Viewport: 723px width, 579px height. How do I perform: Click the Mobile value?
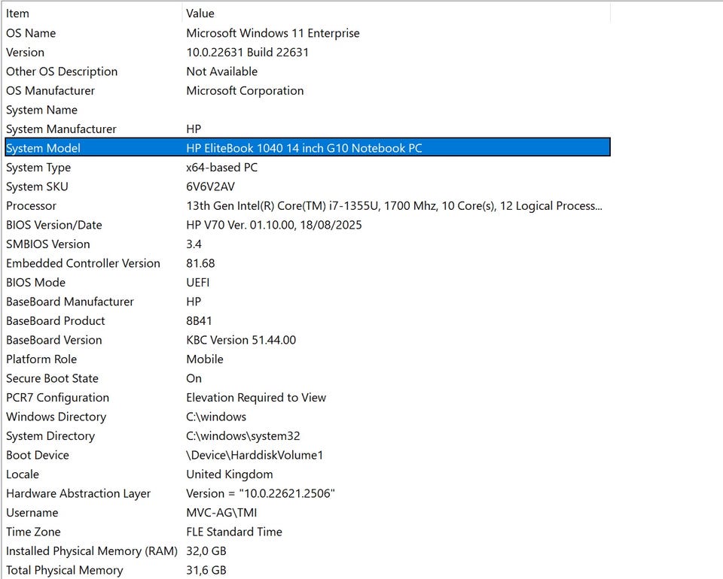click(205, 359)
